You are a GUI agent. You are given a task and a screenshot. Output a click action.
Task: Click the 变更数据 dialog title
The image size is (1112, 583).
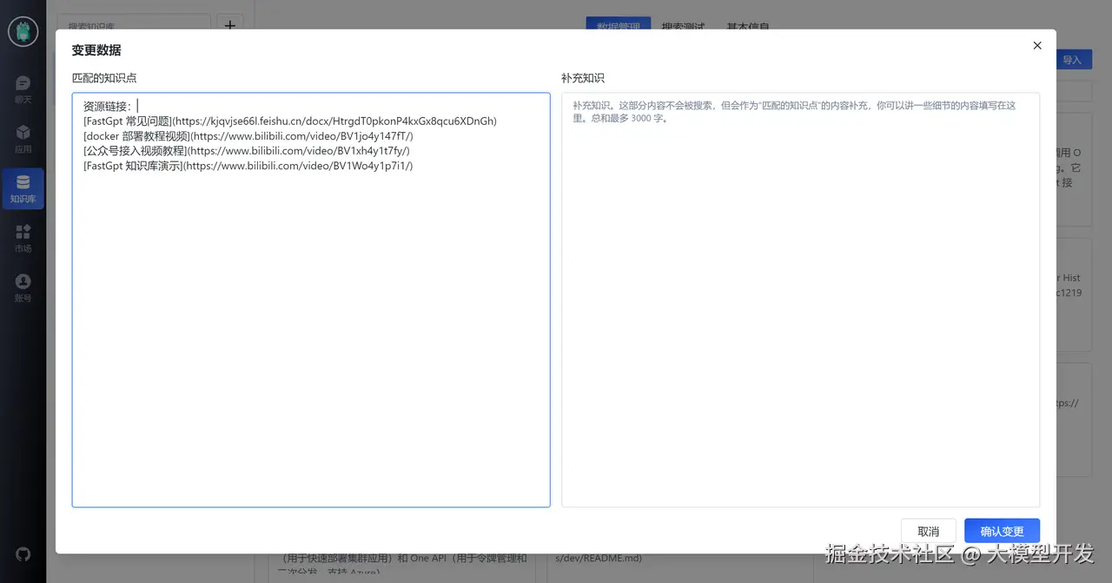click(x=96, y=50)
